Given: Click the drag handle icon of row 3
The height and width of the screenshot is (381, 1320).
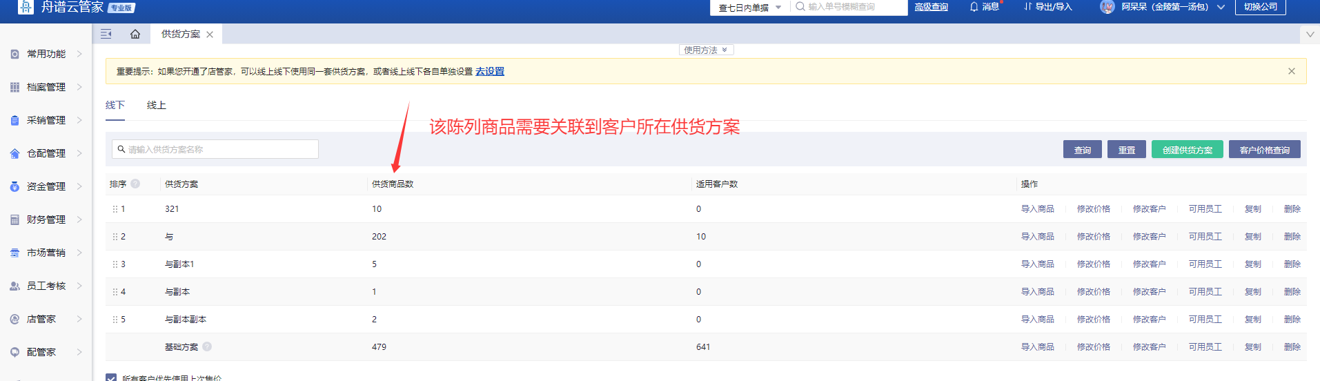Looking at the screenshot, I should (x=115, y=264).
